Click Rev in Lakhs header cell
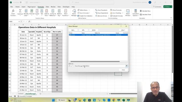182x102 pixels. click(x=57, y=32)
